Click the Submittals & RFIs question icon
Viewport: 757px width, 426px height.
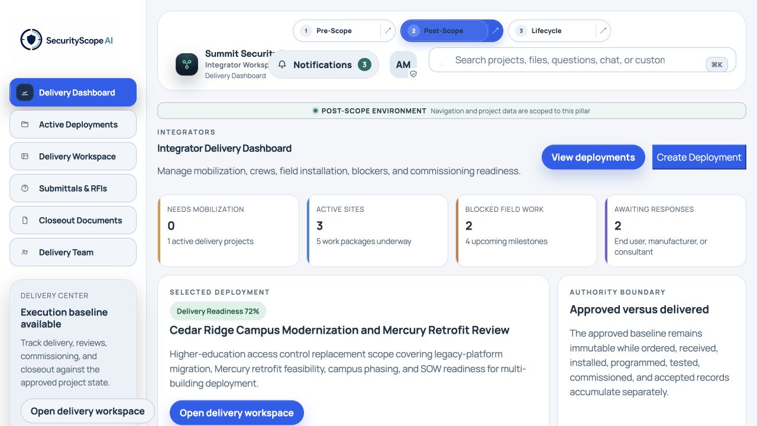tap(25, 188)
